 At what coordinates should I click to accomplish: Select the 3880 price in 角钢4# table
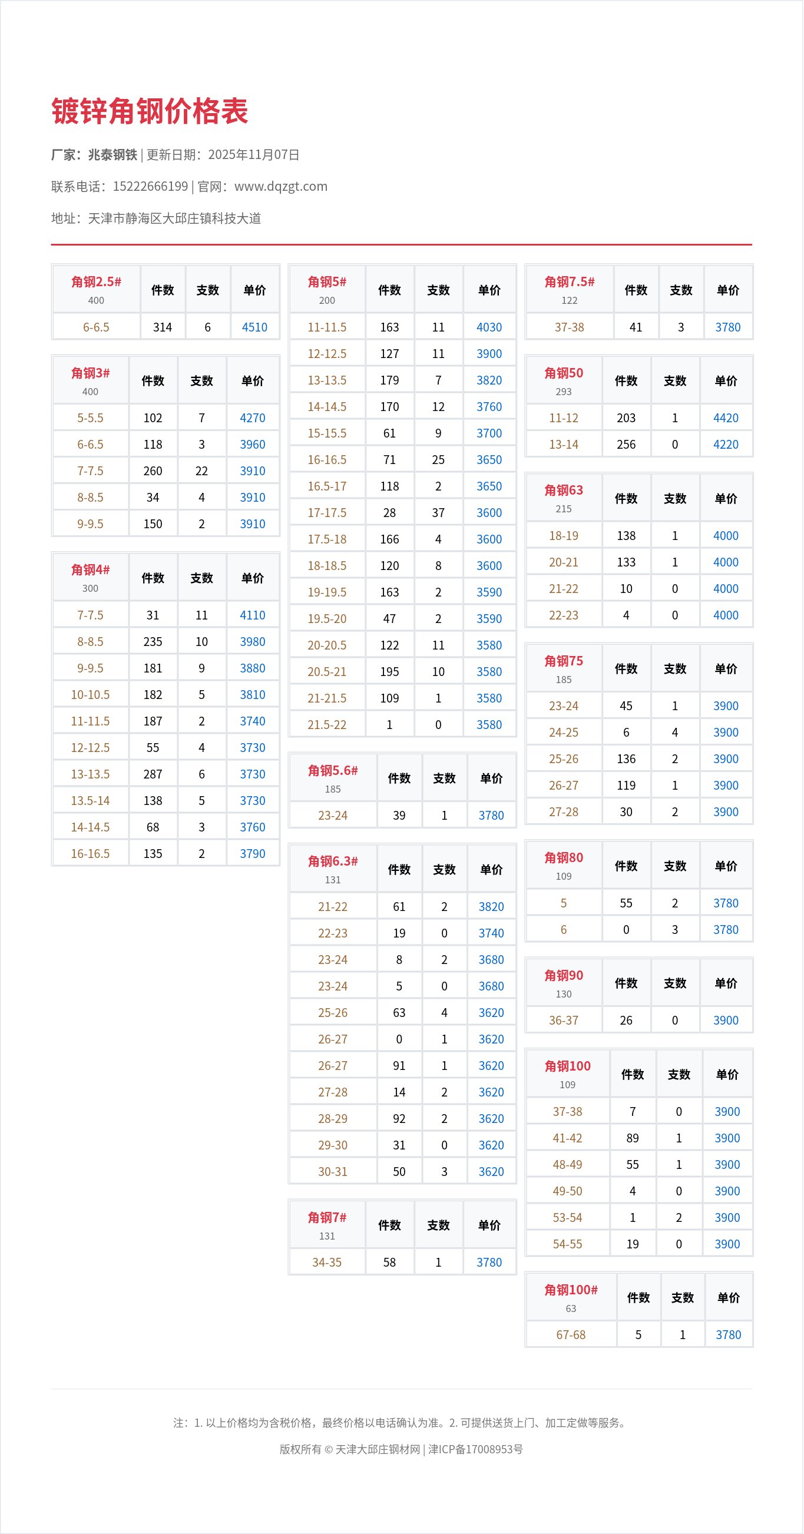(253, 668)
